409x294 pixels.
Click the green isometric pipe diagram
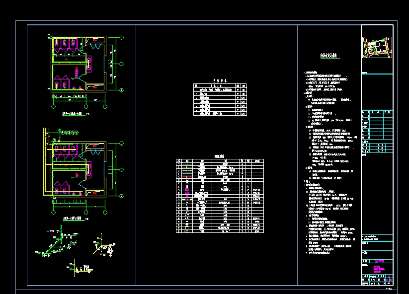[x=57, y=242]
